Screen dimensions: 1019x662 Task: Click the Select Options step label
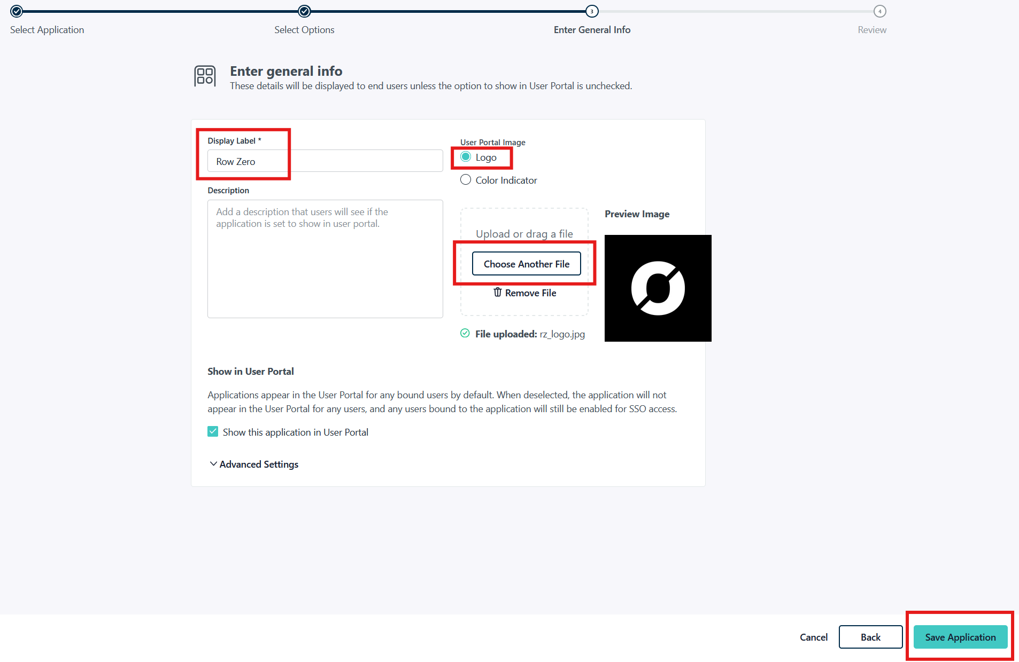pyautogui.click(x=304, y=30)
